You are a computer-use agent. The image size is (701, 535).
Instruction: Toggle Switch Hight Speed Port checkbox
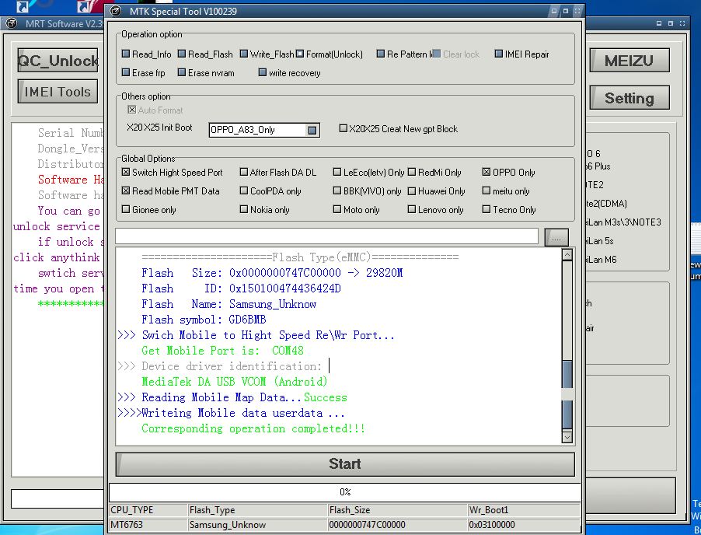pos(126,172)
